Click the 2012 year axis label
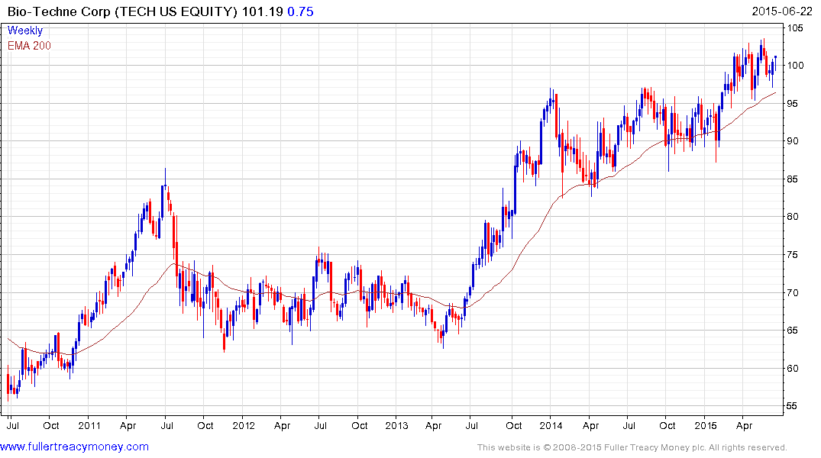 (x=244, y=425)
